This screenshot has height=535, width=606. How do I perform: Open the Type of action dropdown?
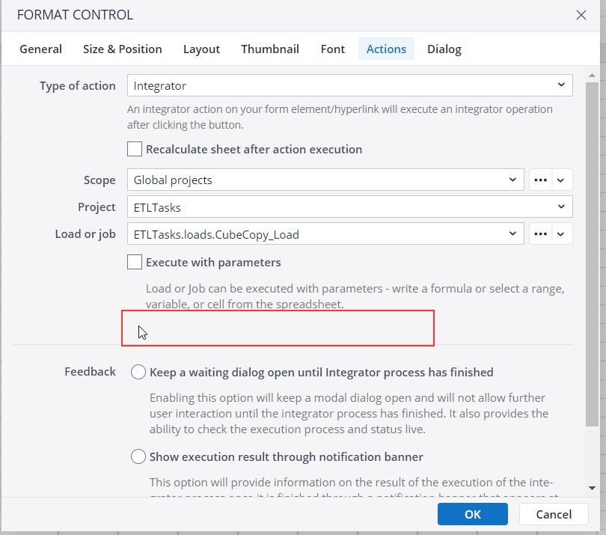click(x=349, y=86)
